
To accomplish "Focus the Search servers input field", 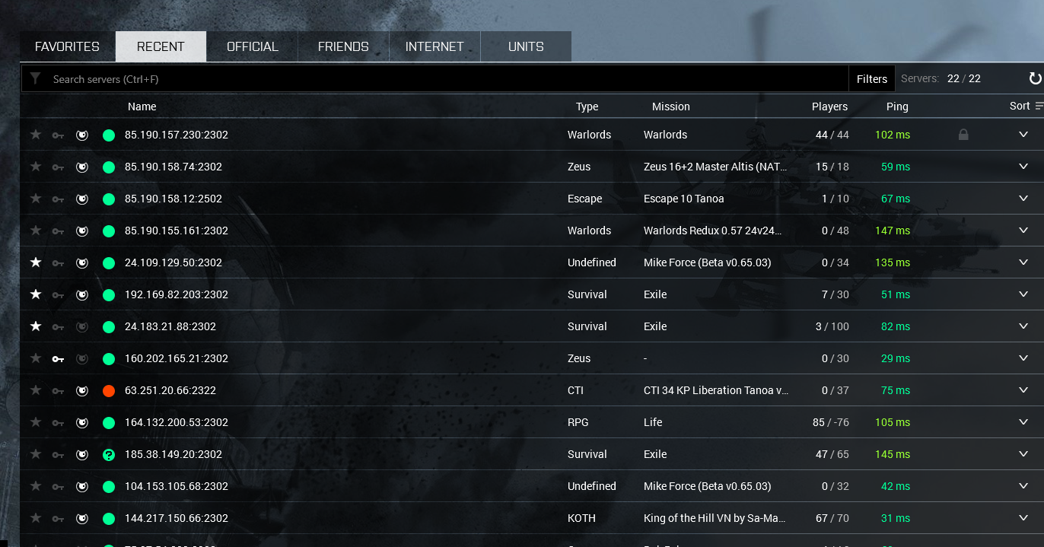I will pos(449,79).
